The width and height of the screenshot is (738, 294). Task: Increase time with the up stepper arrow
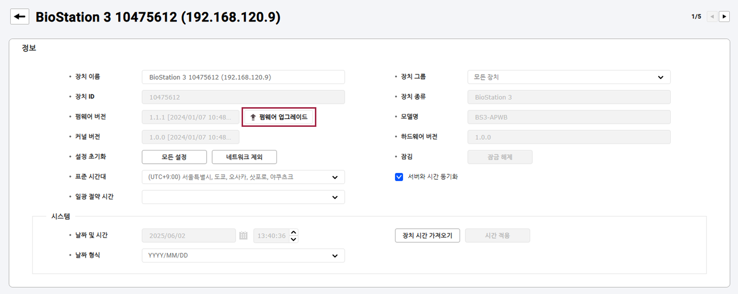(294, 233)
